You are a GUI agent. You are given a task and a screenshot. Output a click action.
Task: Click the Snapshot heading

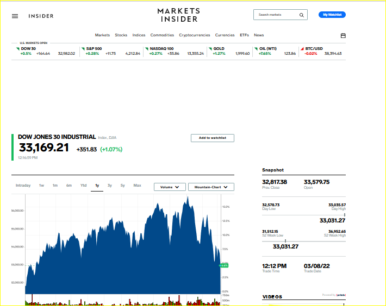click(x=273, y=170)
